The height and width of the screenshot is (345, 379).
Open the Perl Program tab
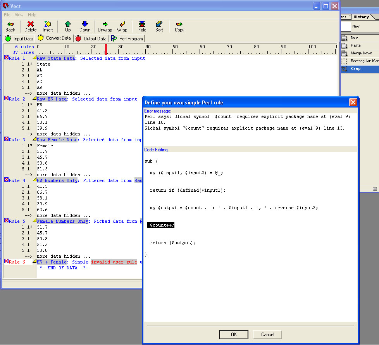click(127, 38)
